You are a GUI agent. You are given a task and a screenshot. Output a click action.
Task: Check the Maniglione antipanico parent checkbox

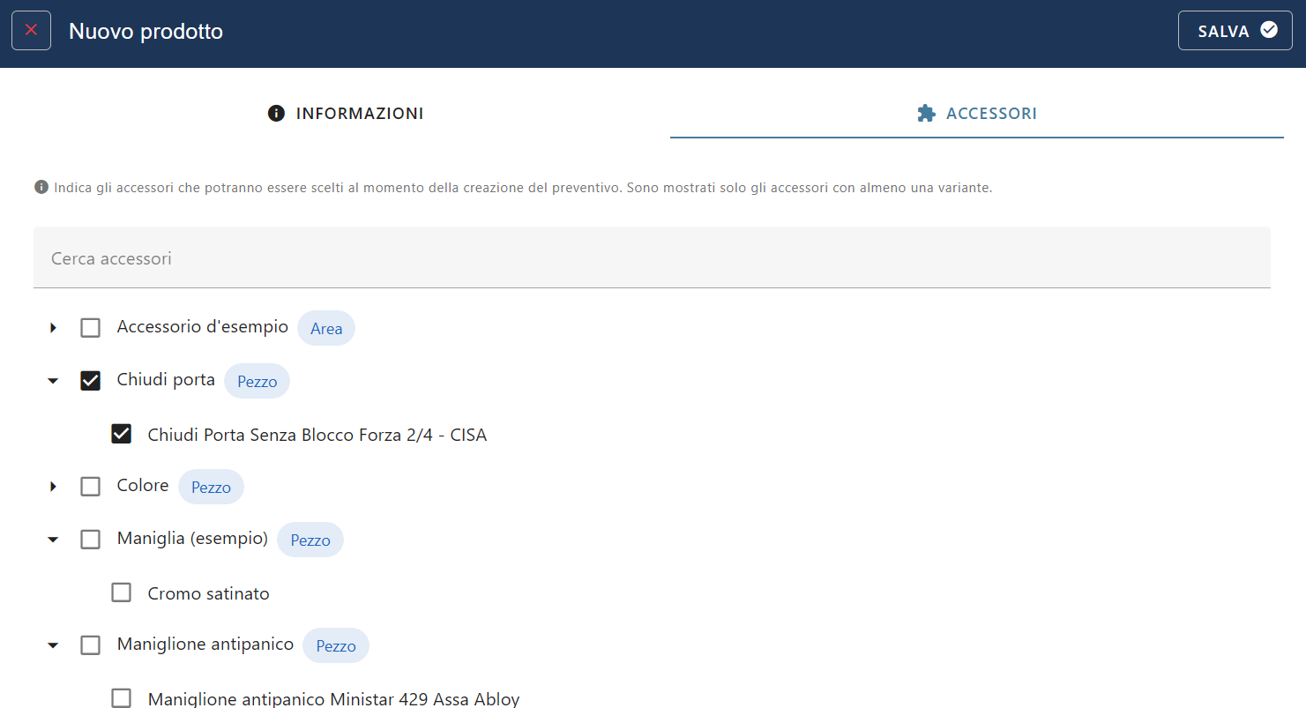[x=90, y=645]
